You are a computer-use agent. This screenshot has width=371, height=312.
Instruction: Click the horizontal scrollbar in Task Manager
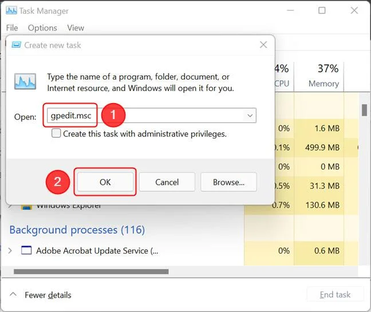[x=91, y=271]
